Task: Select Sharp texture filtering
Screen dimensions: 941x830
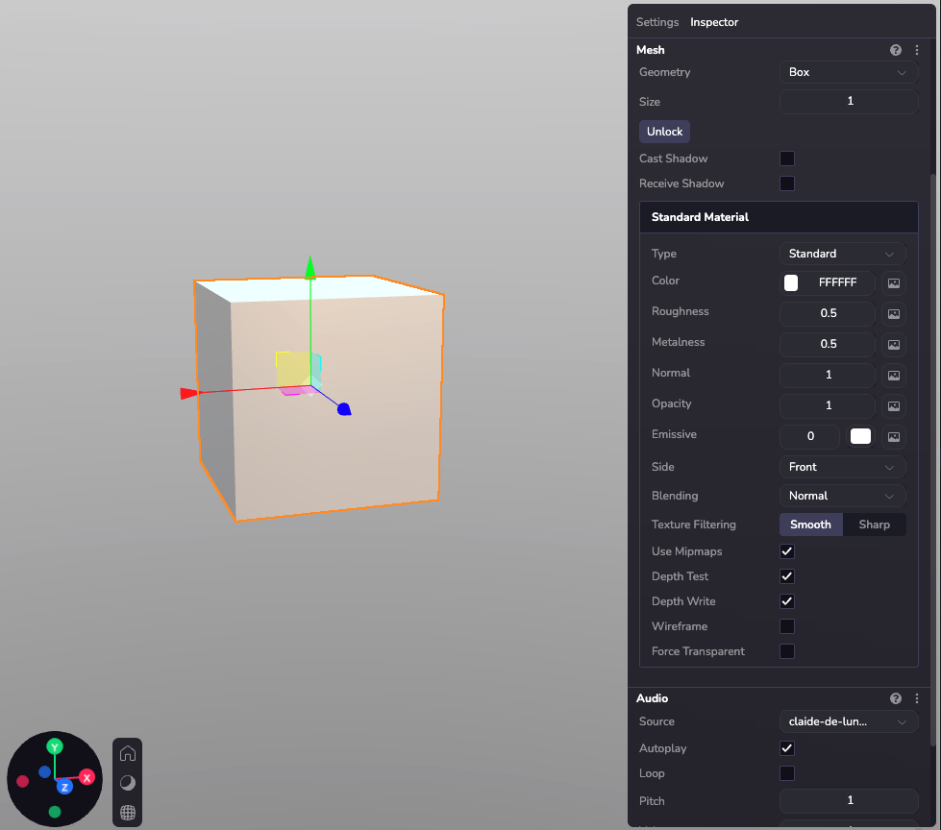Action: click(875, 525)
